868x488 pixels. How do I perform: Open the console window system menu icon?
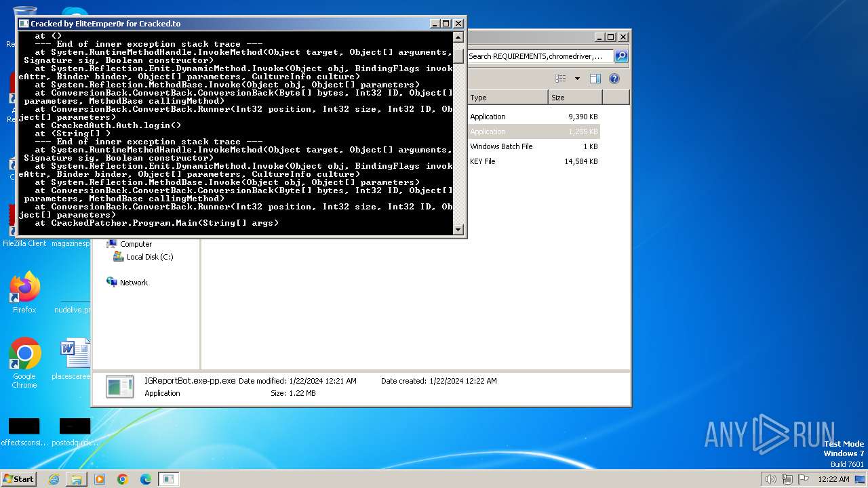click(24, 24)
